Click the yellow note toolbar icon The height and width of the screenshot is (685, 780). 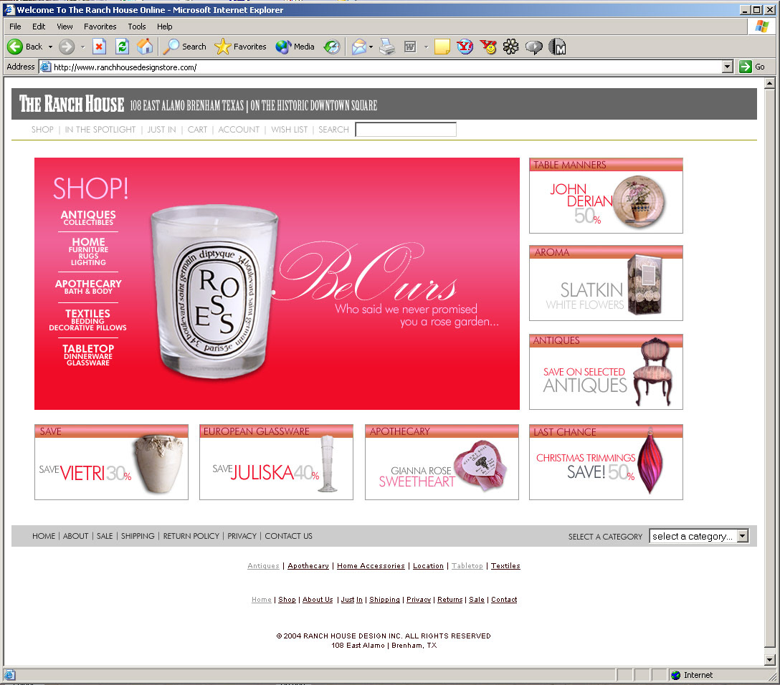point(442,47)
